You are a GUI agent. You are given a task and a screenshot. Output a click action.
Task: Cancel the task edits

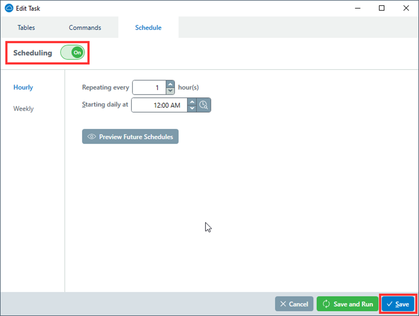[294, 304]
